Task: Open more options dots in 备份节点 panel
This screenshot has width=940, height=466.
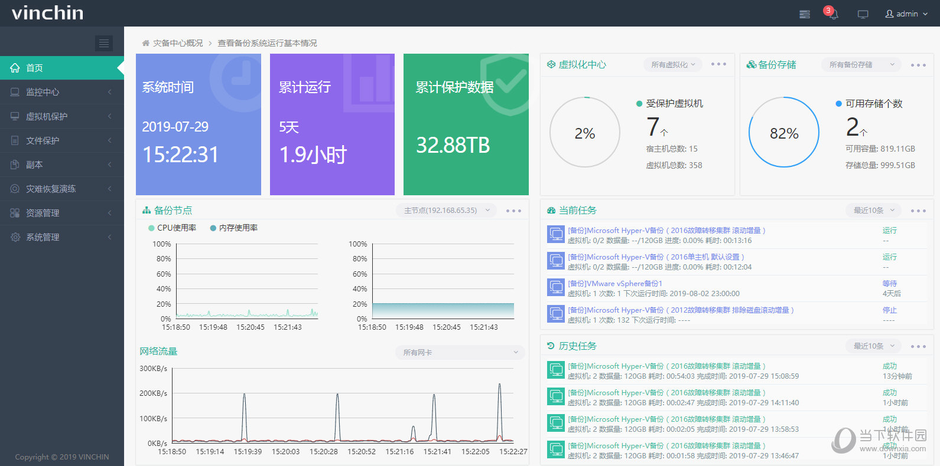Action: point(513,211)
